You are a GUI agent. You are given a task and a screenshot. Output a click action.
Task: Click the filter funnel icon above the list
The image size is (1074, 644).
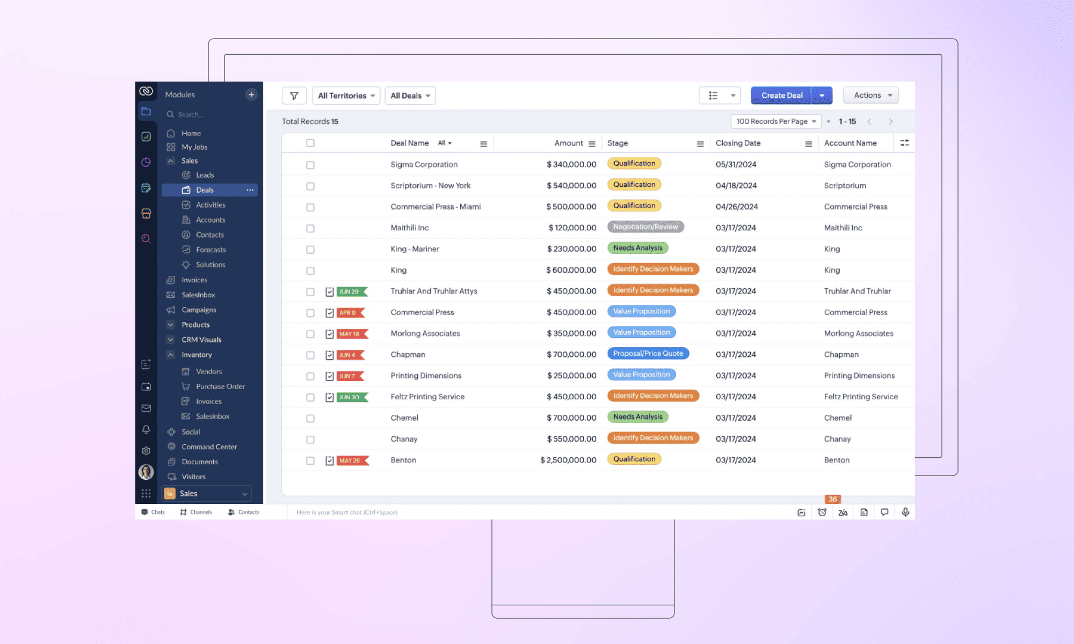click(294, 95)
